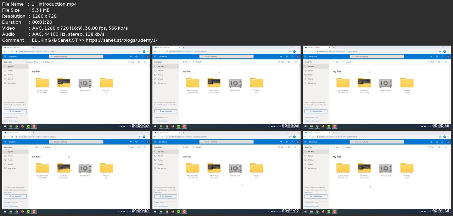Click Get the OneDrive apps in the 00:00:10 frame
This screenshot has height=216, width=453.
coord(11,121)
